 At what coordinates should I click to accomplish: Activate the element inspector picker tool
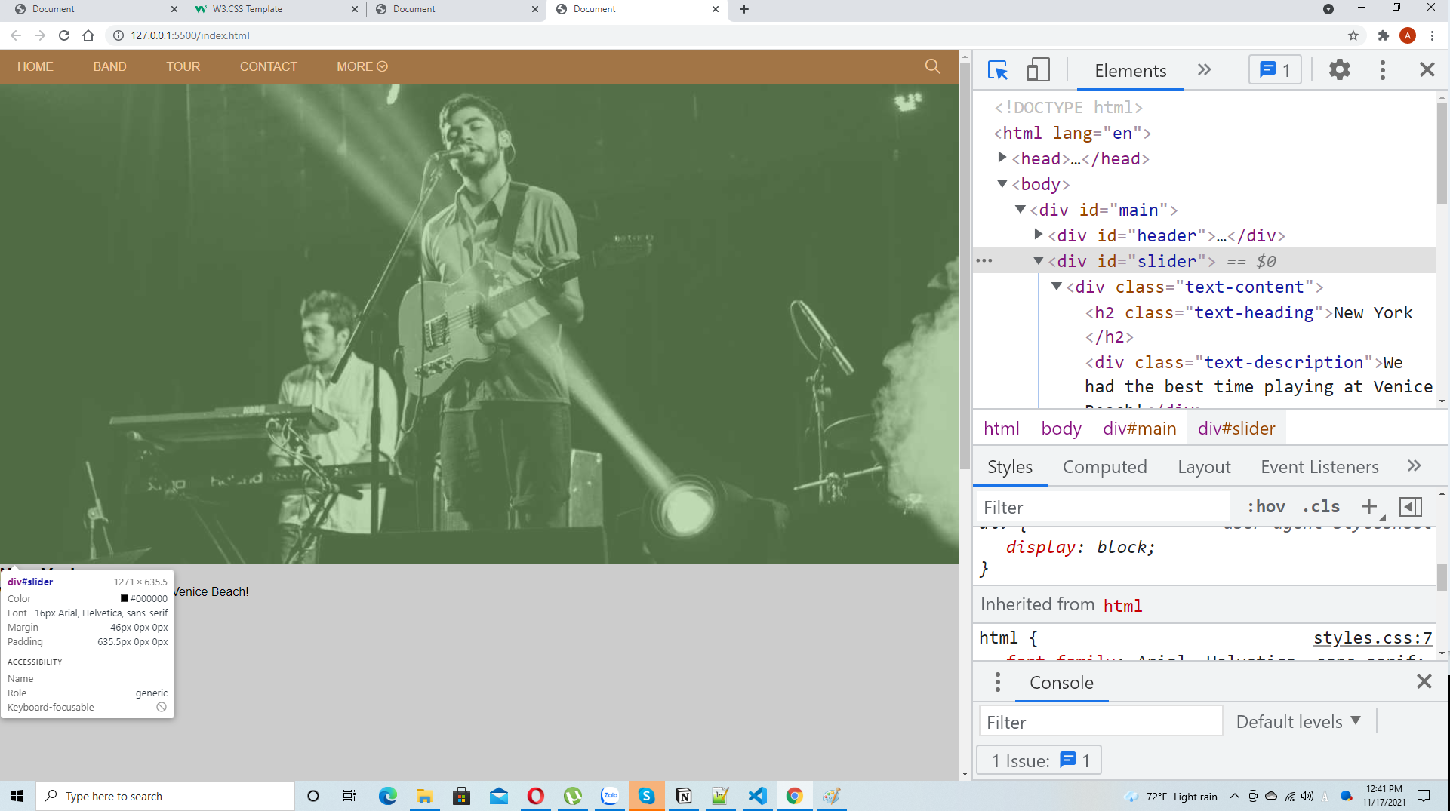[997, 70]
